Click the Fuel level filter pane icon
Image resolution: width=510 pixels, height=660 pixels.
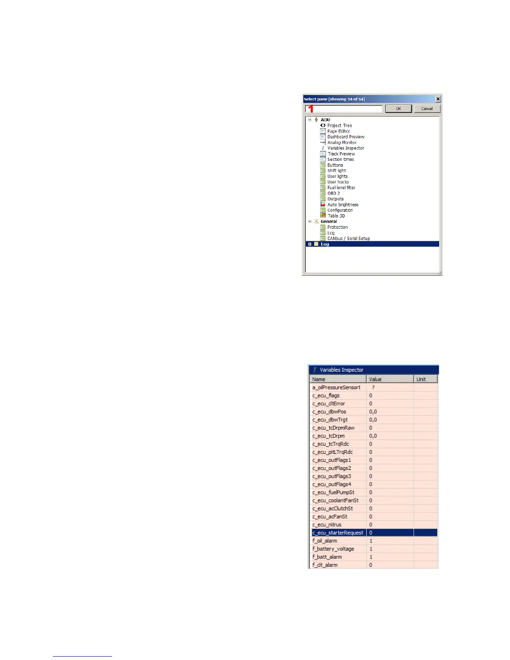[x=323, y=187]
